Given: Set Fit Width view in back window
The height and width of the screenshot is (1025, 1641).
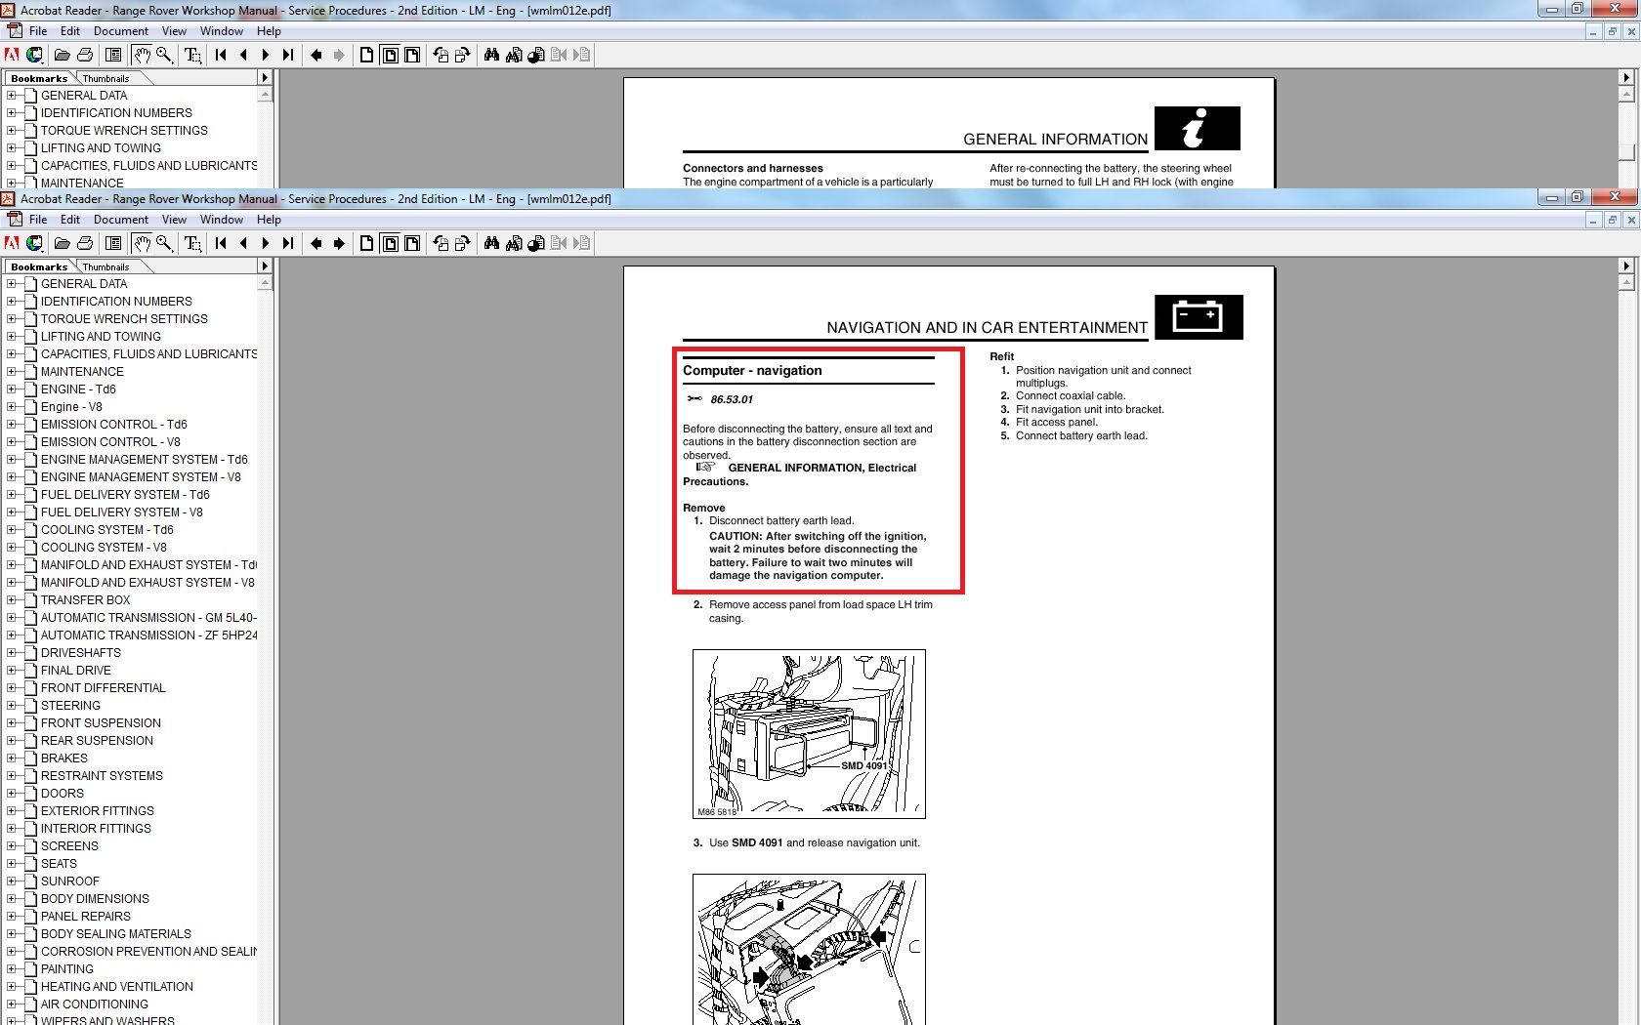Looking at the screenshot, I should [x=412, y=55].
